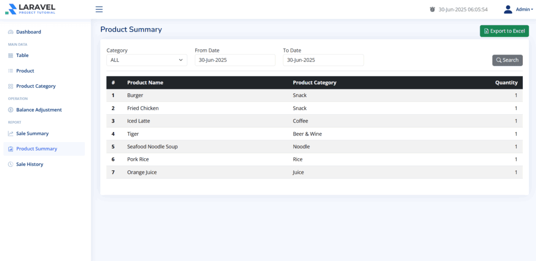Click the Quantity column header
Screen dimensions: 536x261
coord(506,83)
